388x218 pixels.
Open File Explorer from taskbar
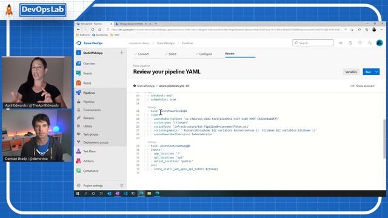tap(149, 194)
